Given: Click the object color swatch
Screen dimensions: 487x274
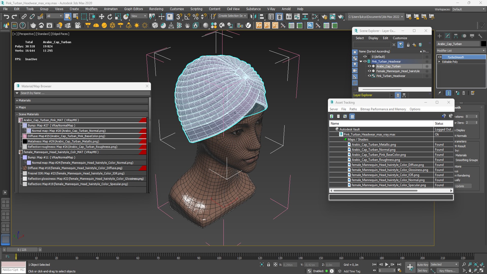Looking at the screenshot, I should click(x=483, y=44).
